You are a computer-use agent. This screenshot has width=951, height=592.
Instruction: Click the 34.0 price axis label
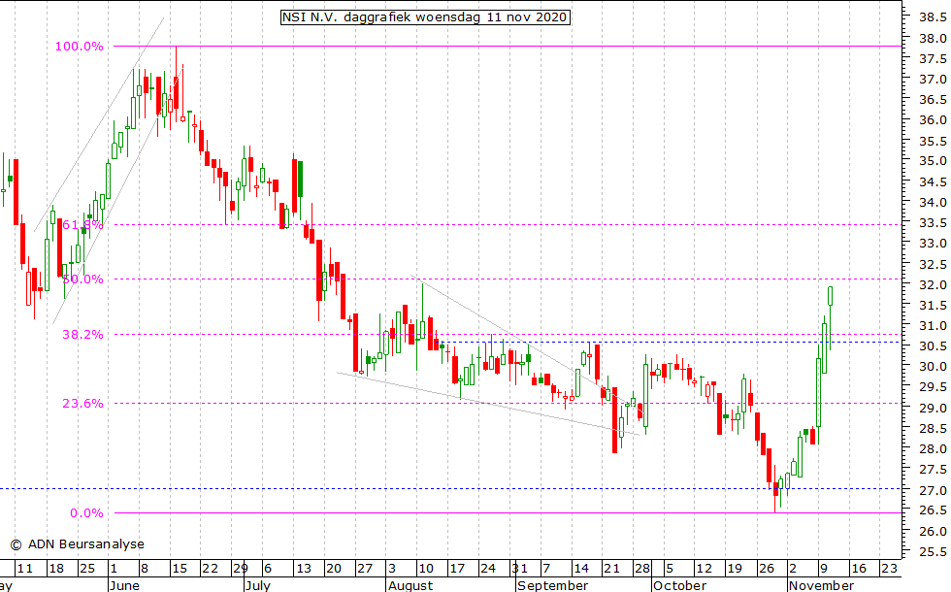click(x=933, y=202)
